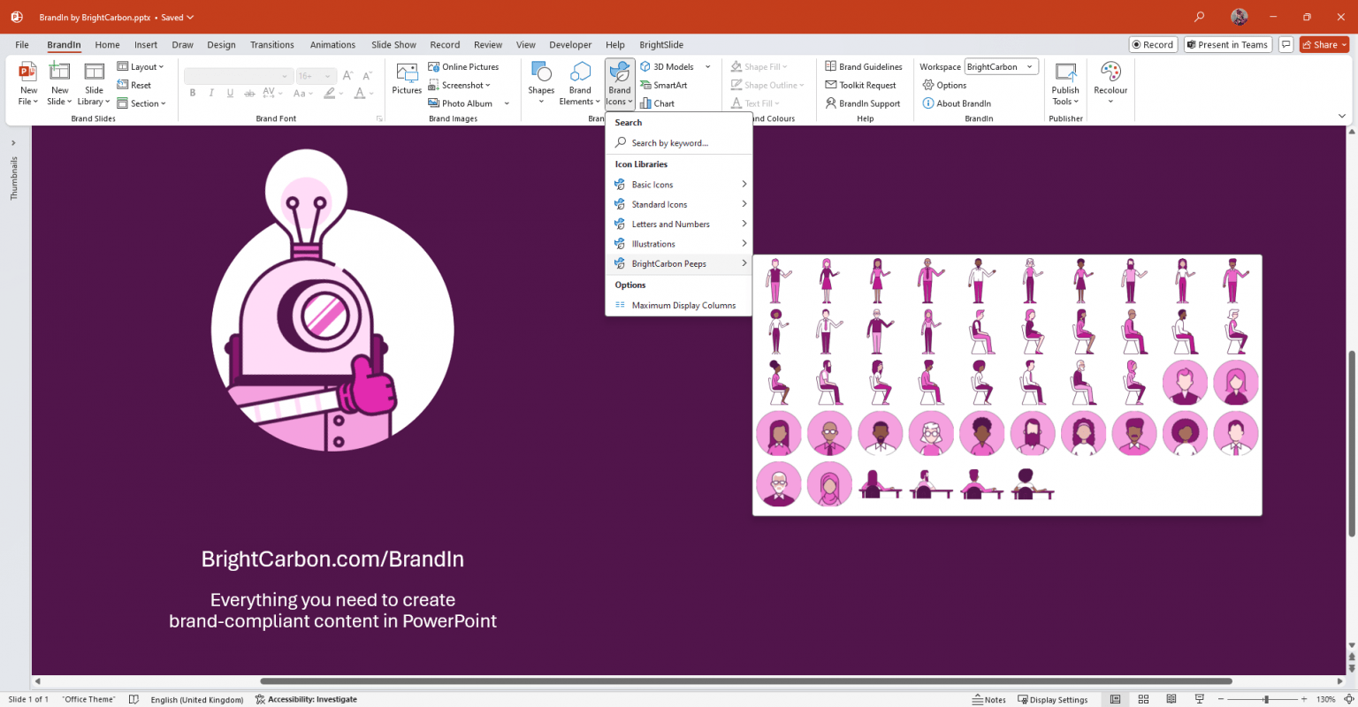Toggle italic formatting in Brand Font
Viewport: 1358px width, 707px height.
tap(211, 92)
